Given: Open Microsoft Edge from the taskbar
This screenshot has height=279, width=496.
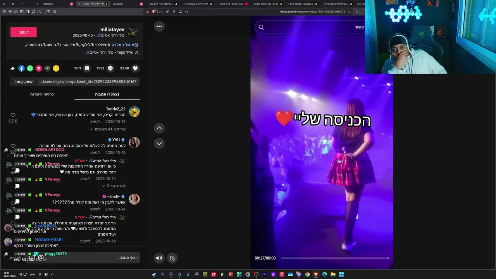Looking at the screenshot, I should (324, 274).
